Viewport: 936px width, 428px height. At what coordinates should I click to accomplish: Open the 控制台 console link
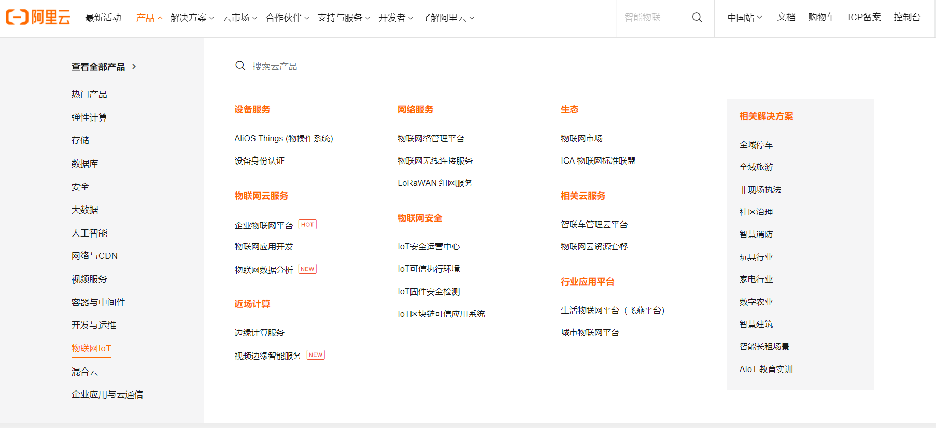point(907,17)
